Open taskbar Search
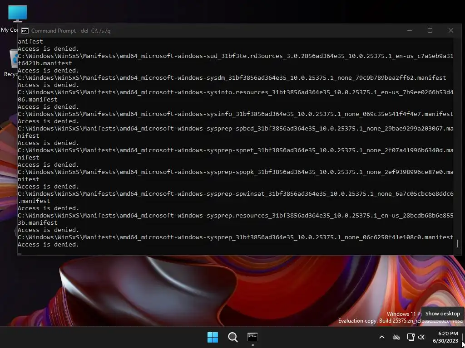 click(233, 337)
